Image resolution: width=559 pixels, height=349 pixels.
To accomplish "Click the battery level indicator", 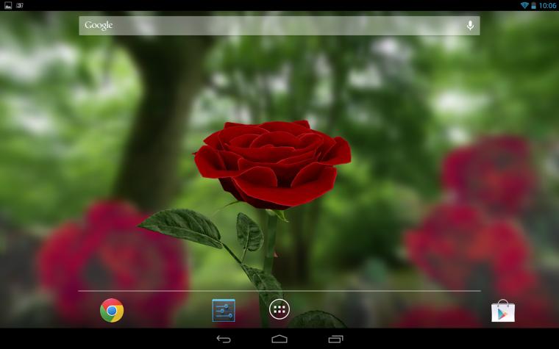I will coord(534,5).
